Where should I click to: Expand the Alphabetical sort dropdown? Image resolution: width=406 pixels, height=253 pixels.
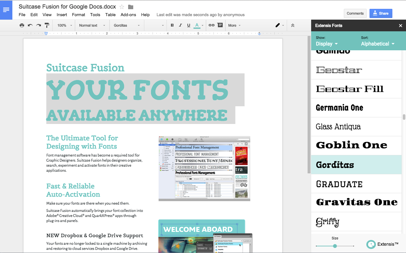377,44
